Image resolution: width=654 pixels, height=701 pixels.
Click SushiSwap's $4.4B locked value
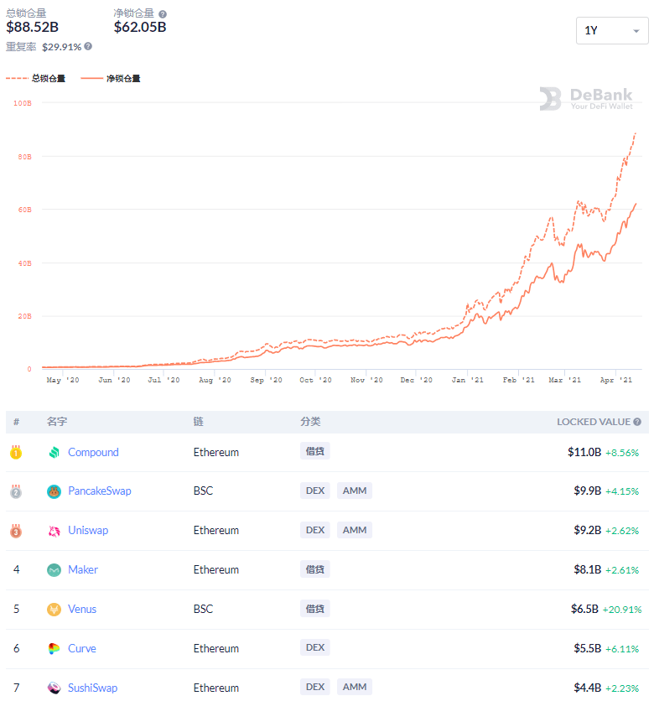click(x=588, y=688)
